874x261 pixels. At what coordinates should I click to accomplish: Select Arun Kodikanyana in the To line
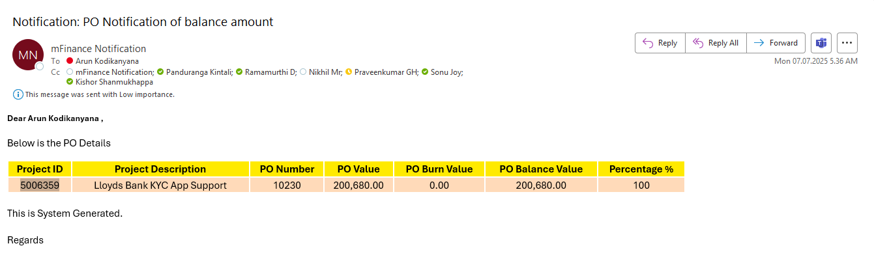pyautogui.click(x=107, y=61)
